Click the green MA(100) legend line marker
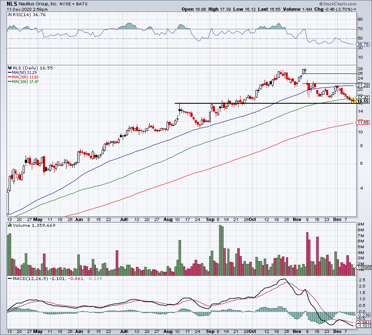 10,81
